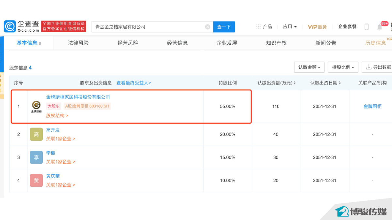Open the VIP服务 link

click(317, 27)
